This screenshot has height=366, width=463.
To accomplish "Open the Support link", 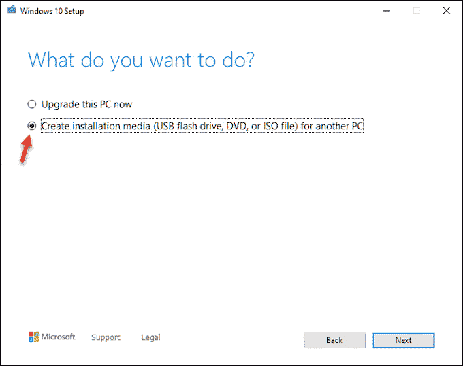I will point(106,337).
